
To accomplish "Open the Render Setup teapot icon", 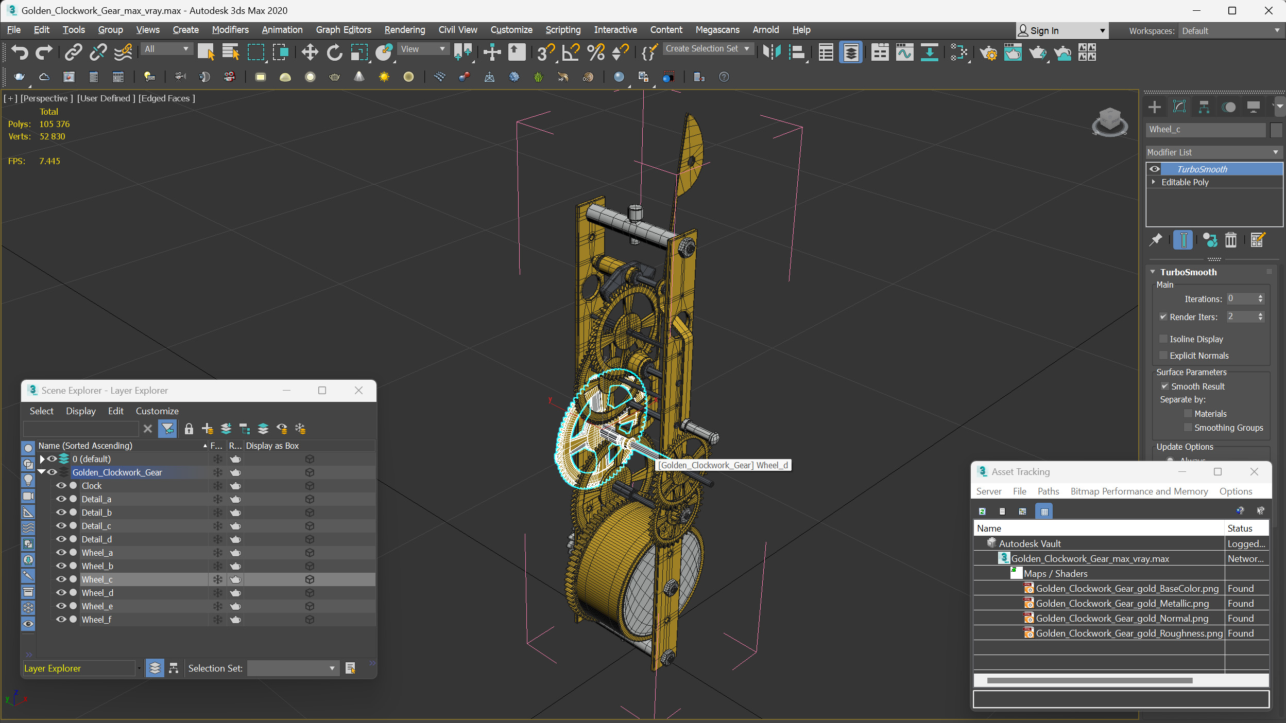I will pyautogui.click(x=988, y=52).
